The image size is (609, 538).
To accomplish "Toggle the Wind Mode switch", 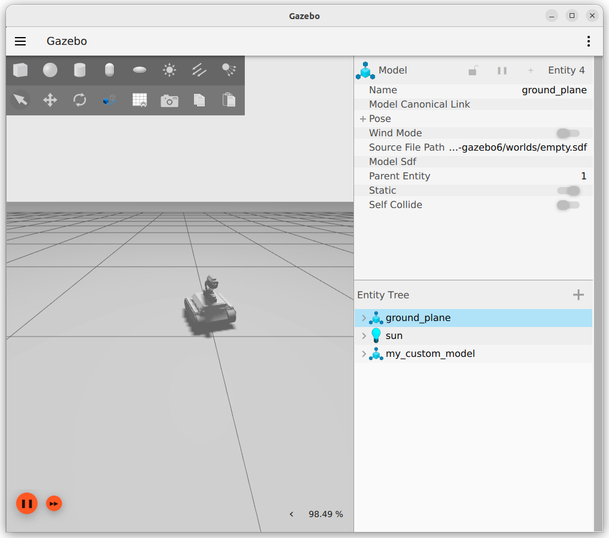I will pos(568,133).
